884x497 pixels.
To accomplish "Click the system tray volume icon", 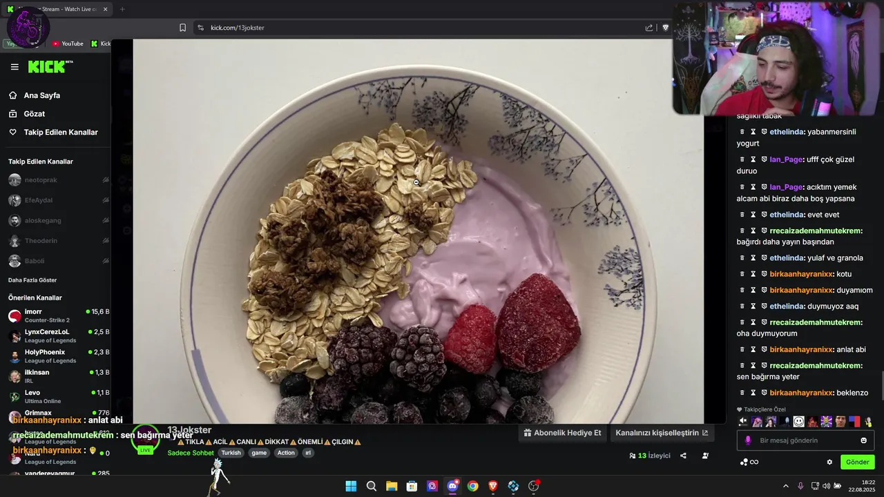I will 826,486.
